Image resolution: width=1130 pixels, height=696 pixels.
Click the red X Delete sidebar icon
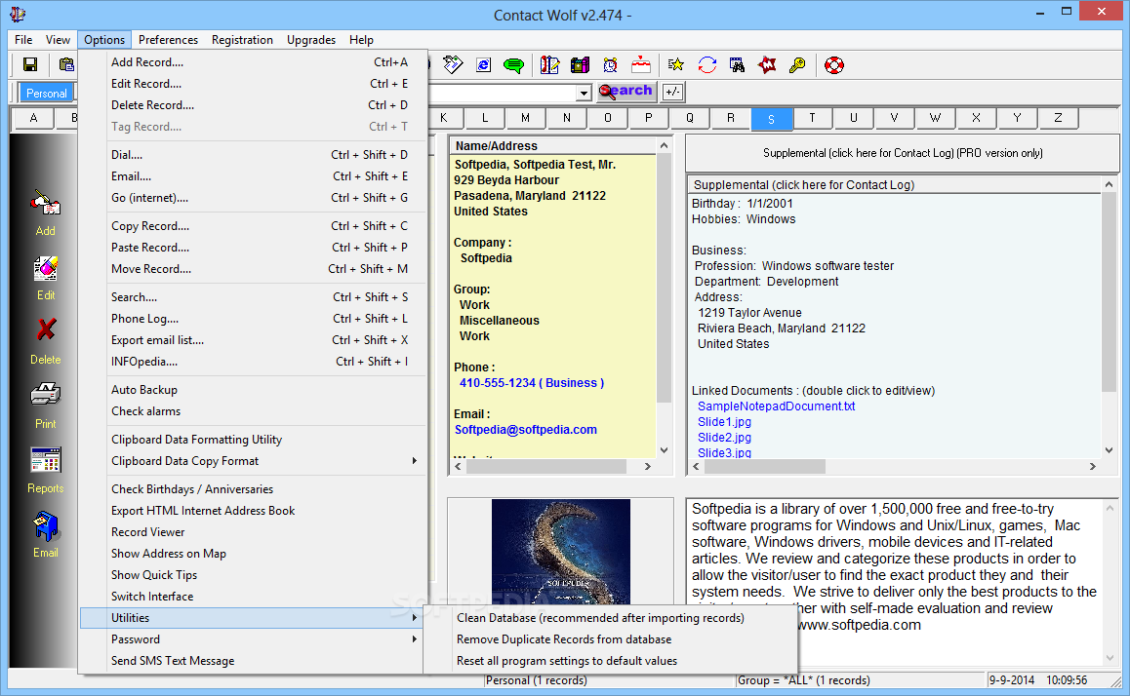46,330
